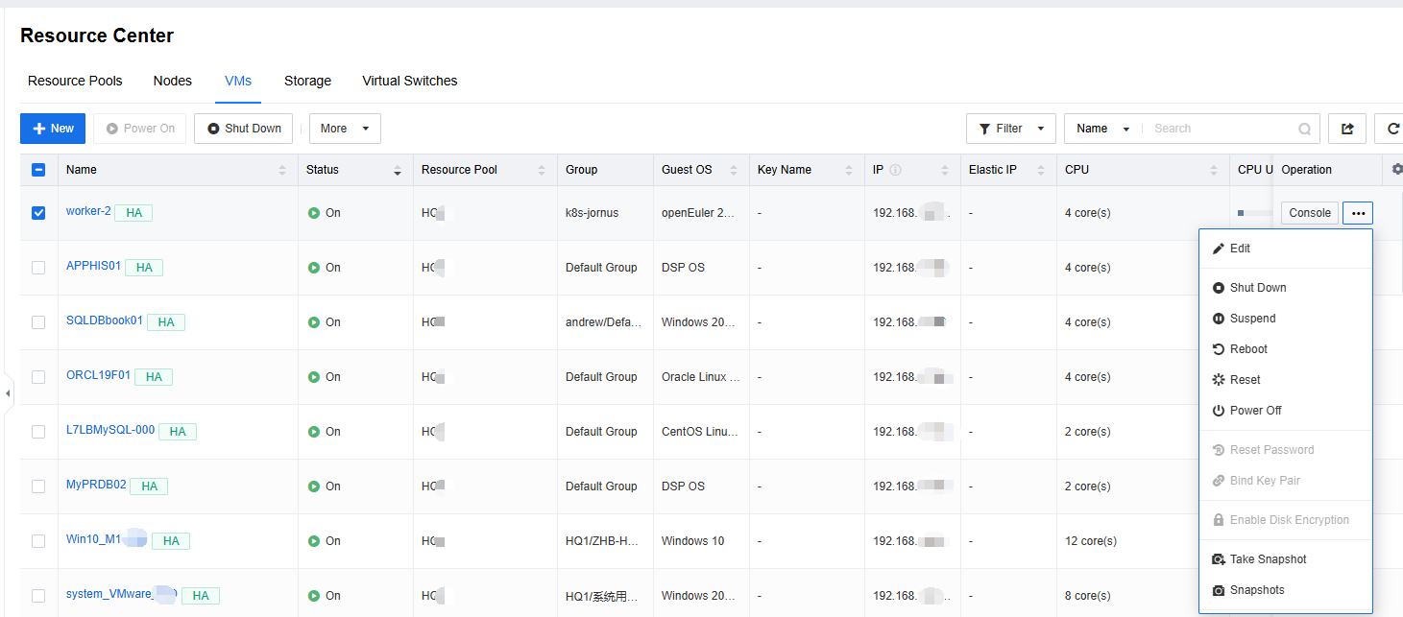Click the 8 core(s) CPU cell
Image resolution: width=1403 pixels, height=617 pixels.
coord(1088,596)
